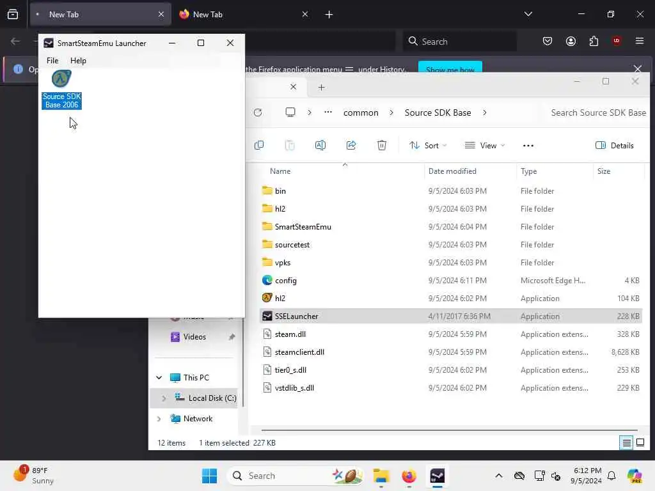Expand the Network tree node
Screen dimensions: 655x491
tap(159, 419)
